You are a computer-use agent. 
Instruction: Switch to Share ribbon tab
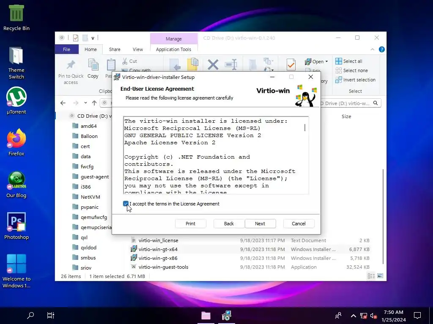point(115,49)
